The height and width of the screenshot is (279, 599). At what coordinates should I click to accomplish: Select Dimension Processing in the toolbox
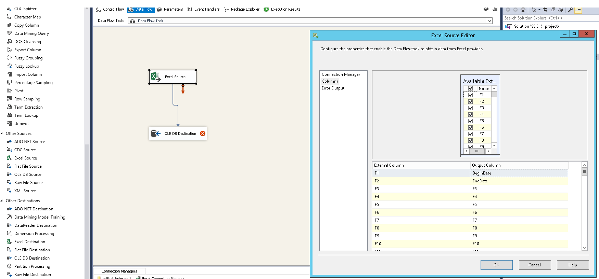[x=34, y=234]
